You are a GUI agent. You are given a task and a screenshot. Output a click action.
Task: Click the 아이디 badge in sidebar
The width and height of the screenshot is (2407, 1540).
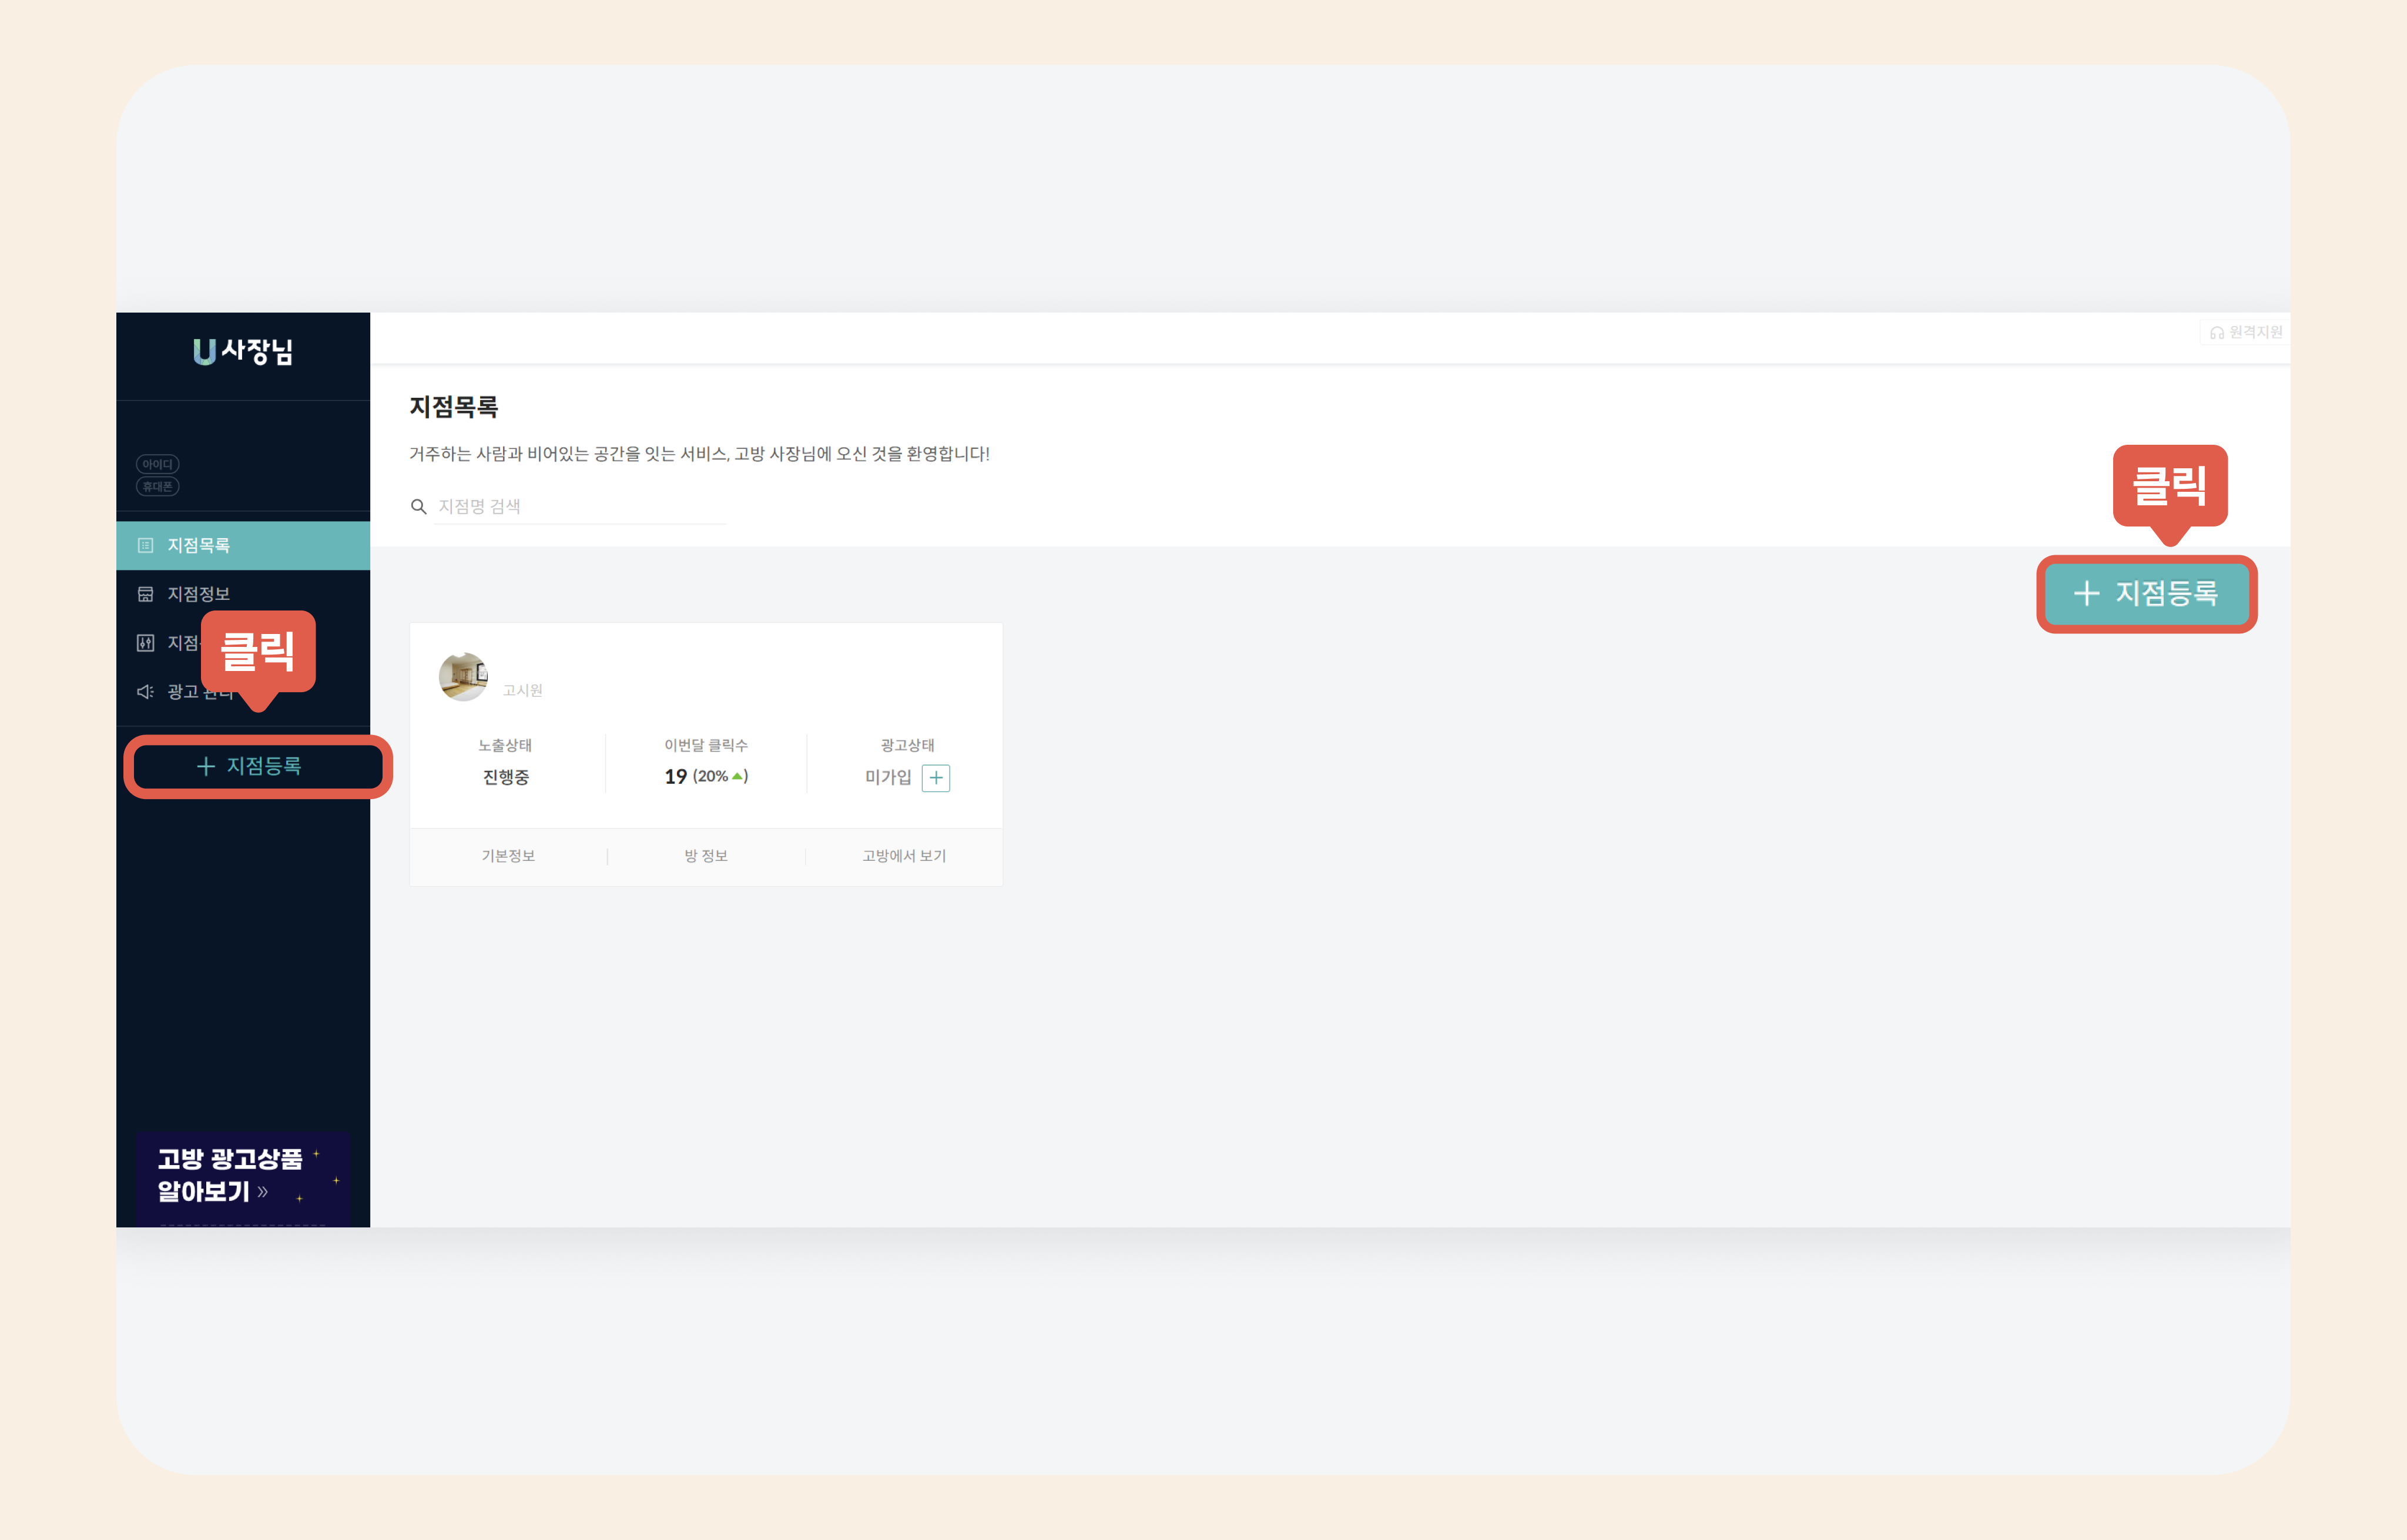tap(157, 464)
